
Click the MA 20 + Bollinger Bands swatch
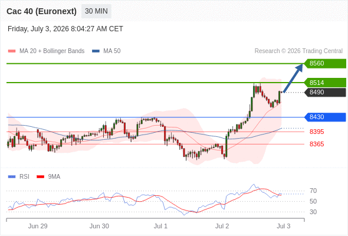coord(12,51)
